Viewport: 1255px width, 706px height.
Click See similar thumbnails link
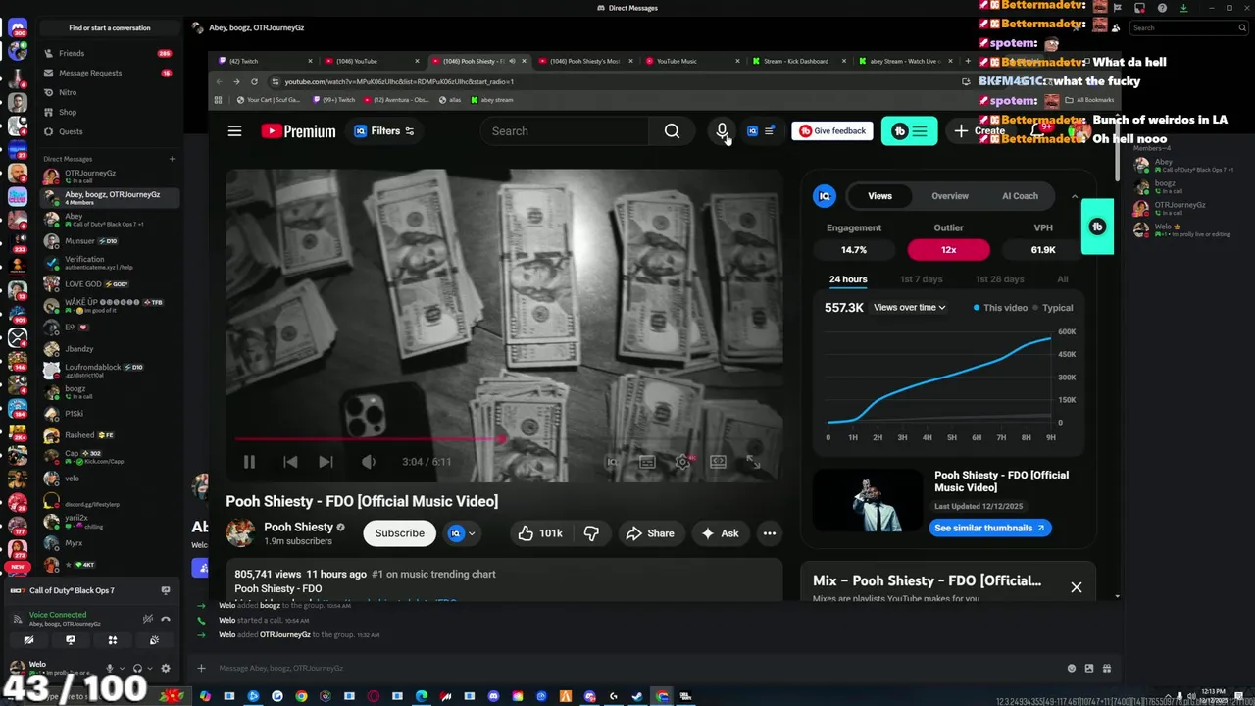(990, 528)
